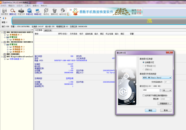The image size is (186, 130).
Task: Collapse the HD1 disk tree node
Action: 2,42
